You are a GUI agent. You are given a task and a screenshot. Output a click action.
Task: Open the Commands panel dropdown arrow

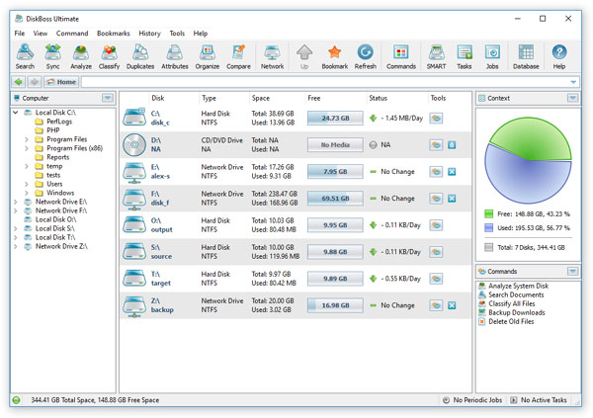(572, 271)
